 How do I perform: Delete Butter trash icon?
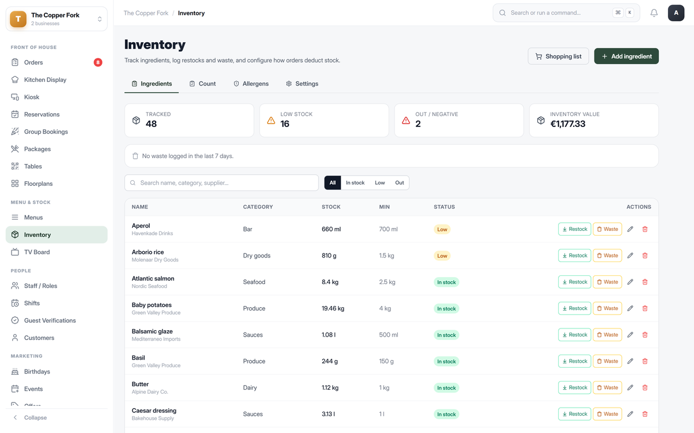pyautogui.click(x=645, y=388)
